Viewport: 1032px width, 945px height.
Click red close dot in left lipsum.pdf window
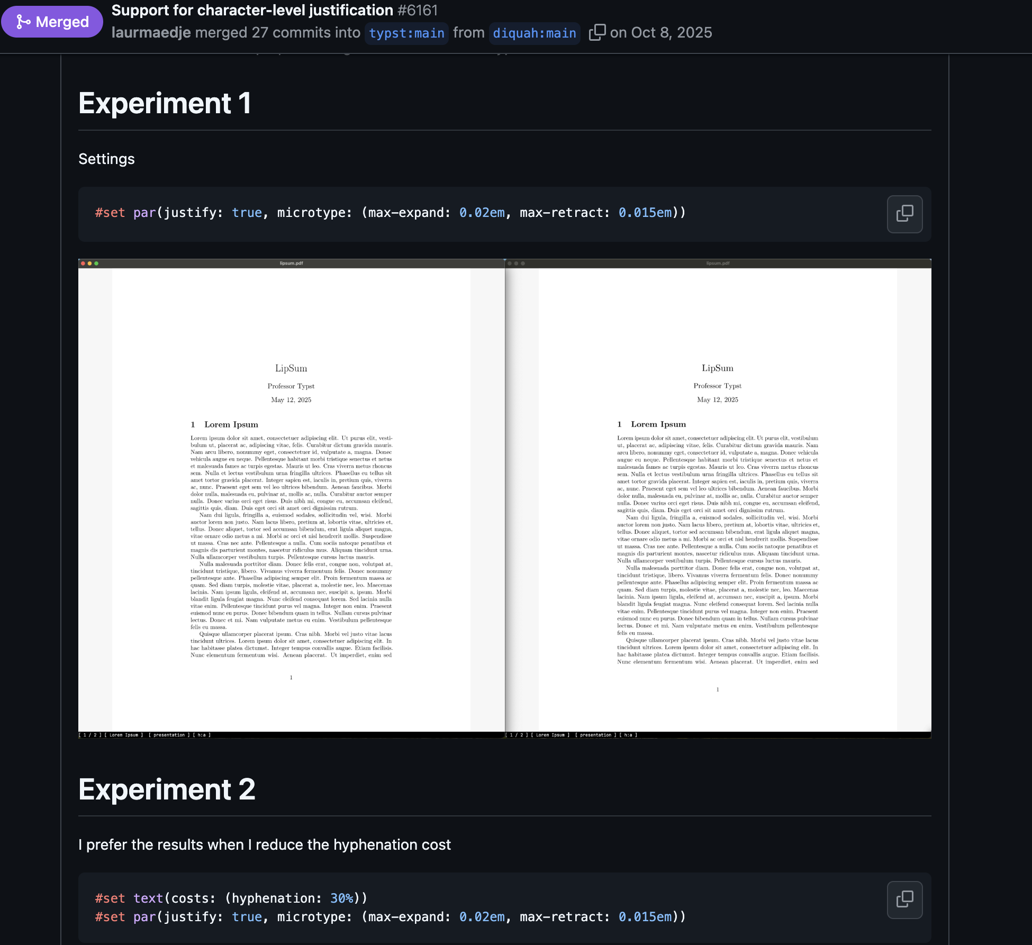pos(83,263)
